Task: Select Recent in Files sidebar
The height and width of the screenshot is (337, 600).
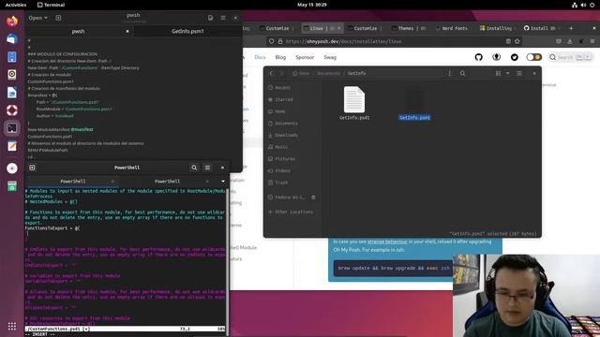Action: [282, 87]
